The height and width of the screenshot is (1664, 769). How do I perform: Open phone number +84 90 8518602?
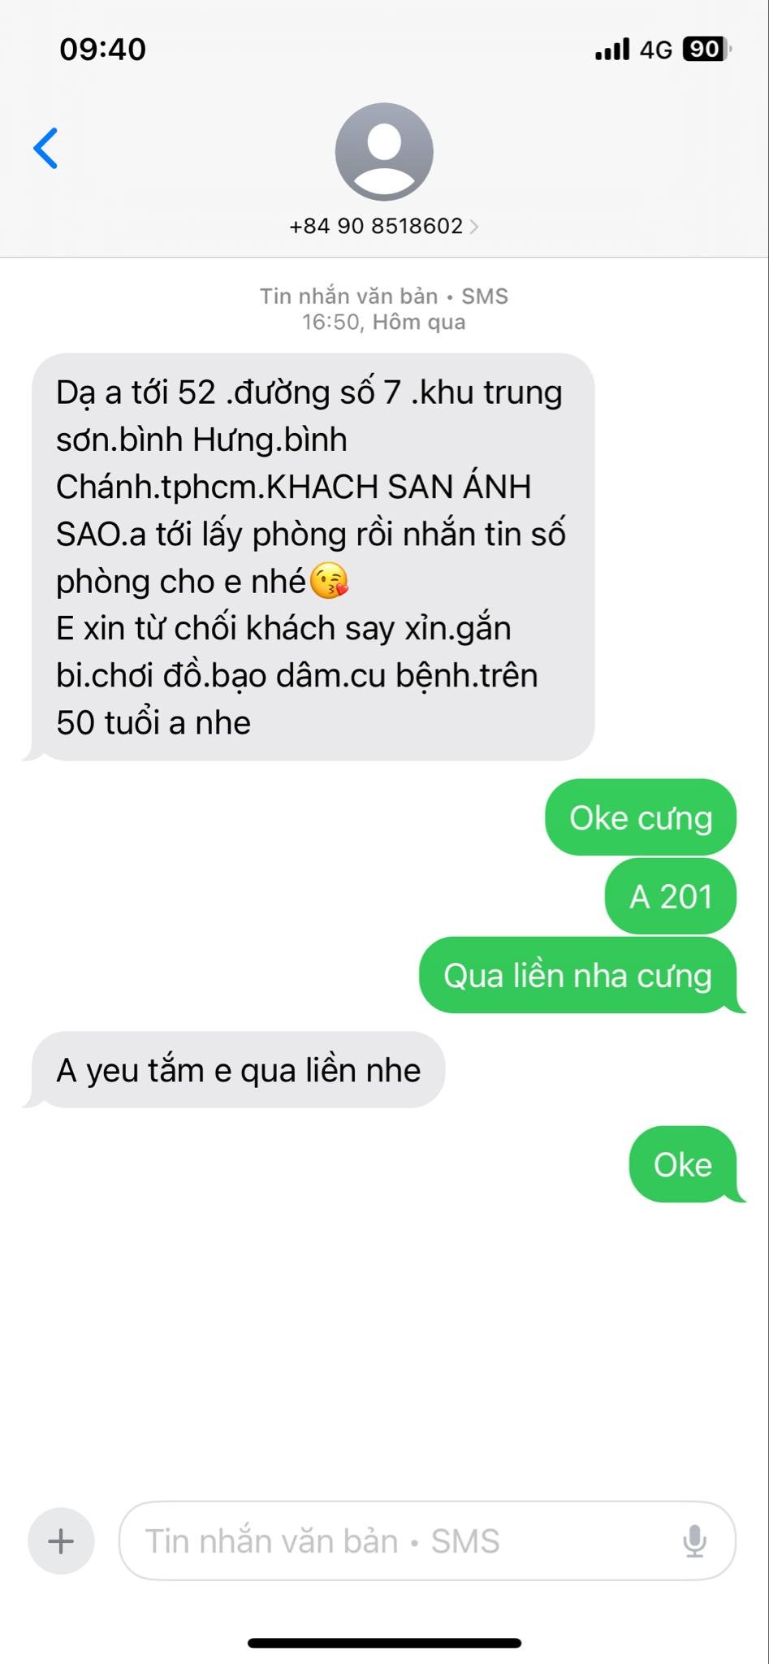coord(376,226)
